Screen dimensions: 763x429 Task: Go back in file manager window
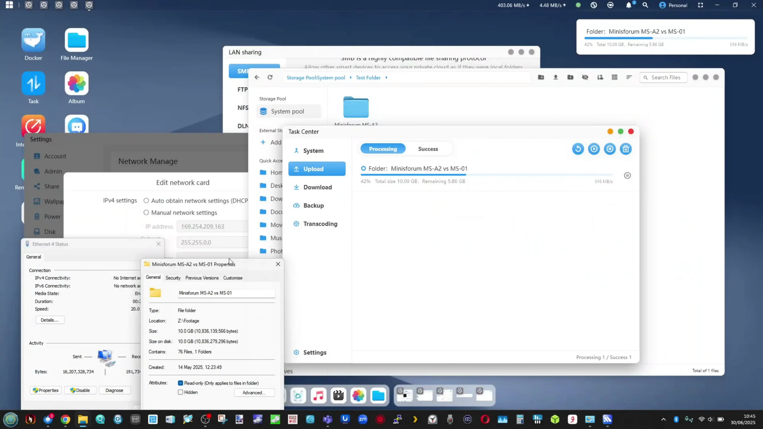257,77
